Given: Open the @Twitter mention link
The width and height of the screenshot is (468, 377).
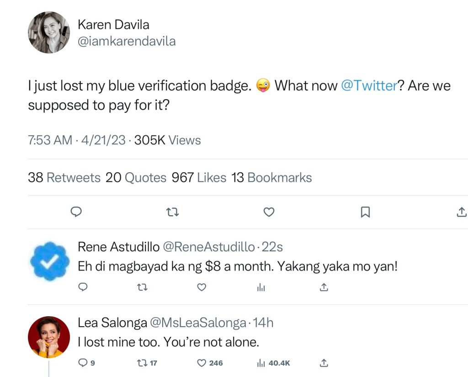Looking at the screenshot, I should click(369, 86).
